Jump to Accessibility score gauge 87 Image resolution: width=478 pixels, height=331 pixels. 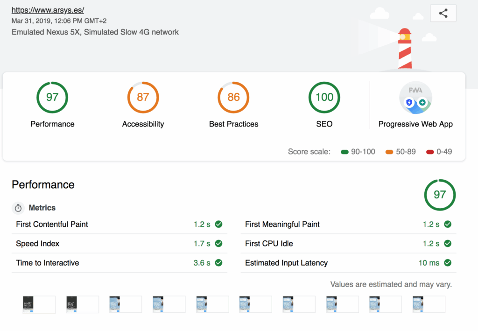pos(143,97)
